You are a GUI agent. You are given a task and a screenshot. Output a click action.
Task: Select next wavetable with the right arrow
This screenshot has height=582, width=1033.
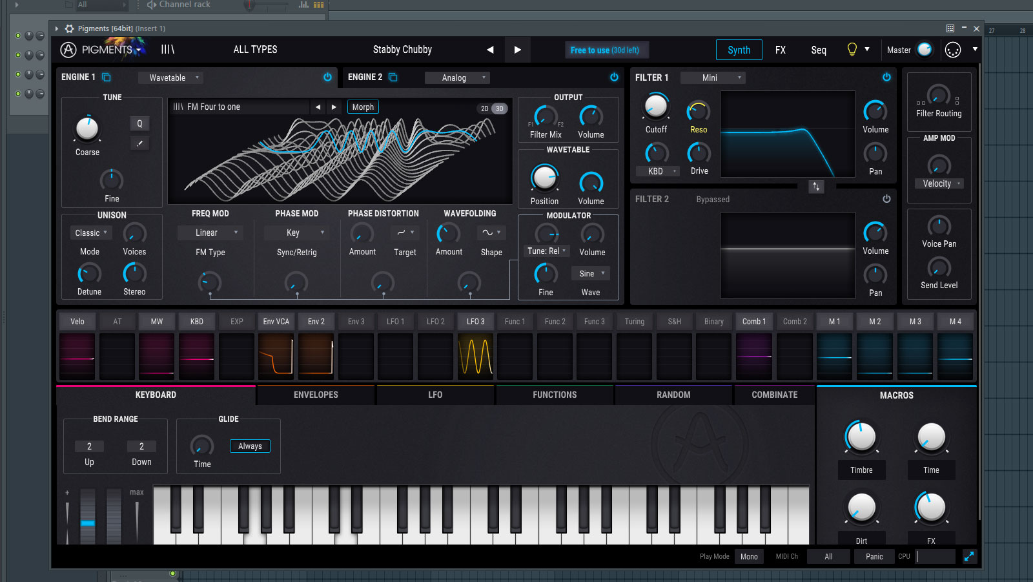point(334,107)
